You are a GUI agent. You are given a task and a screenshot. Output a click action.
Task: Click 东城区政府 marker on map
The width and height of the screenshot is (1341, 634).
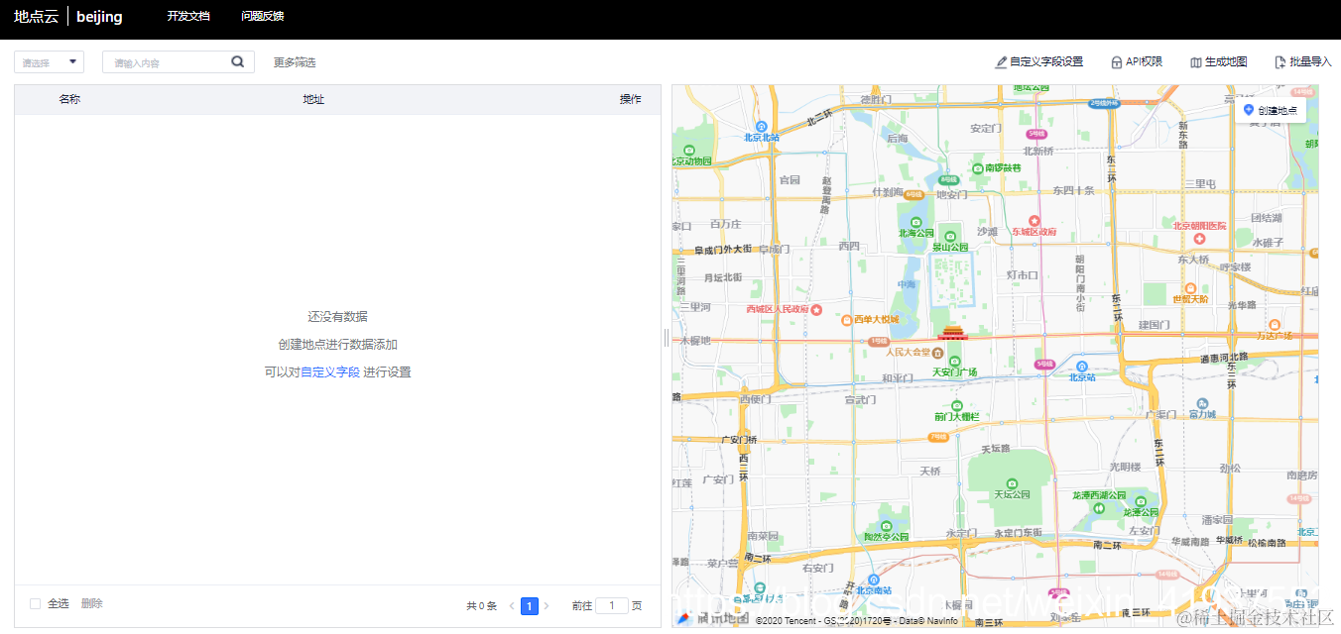click(x=1034, y=220)
